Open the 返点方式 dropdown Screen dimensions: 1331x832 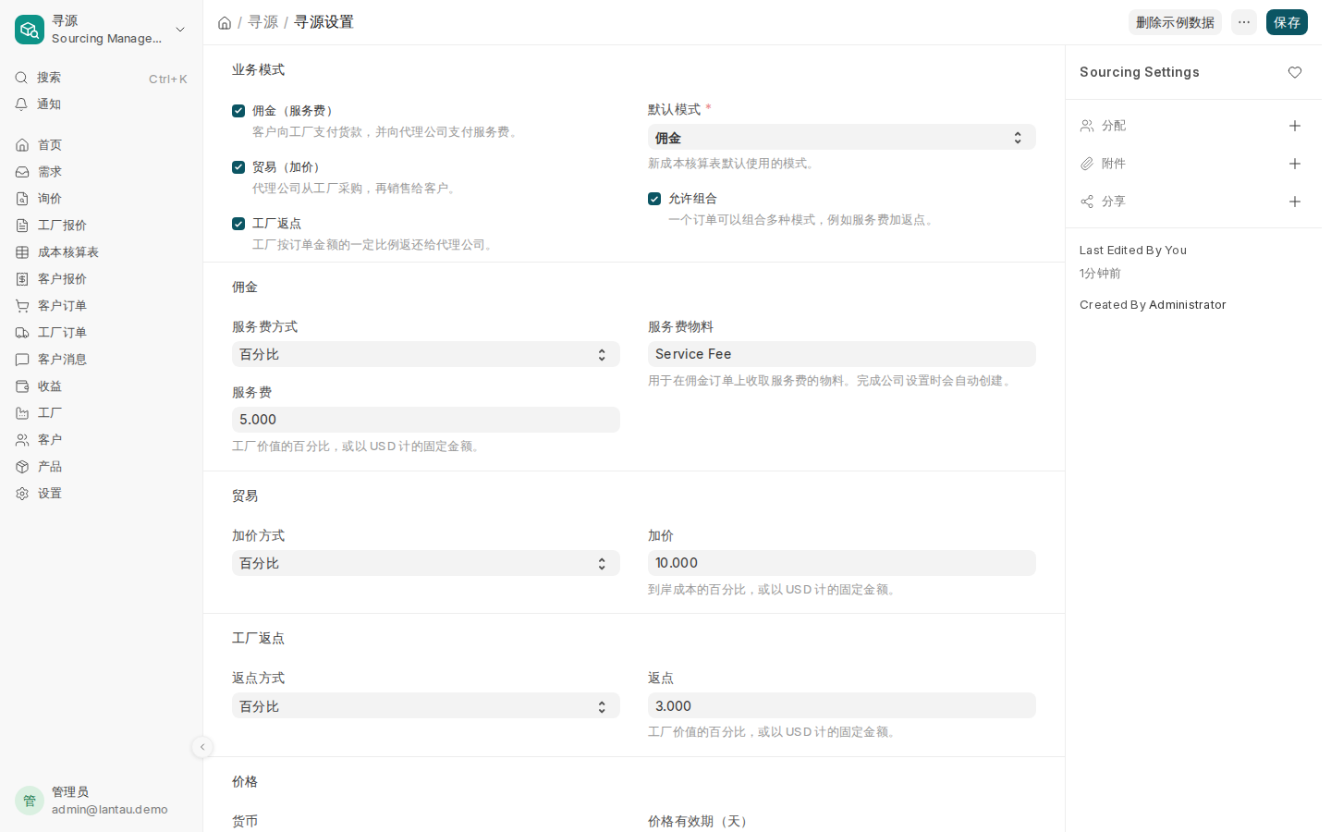426,706
